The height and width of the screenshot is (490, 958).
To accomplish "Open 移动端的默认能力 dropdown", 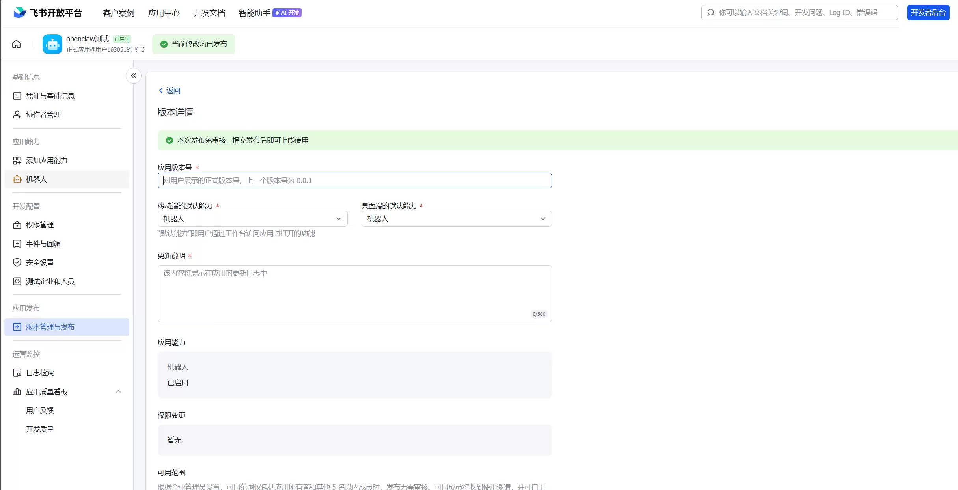I will coord(252,219).
